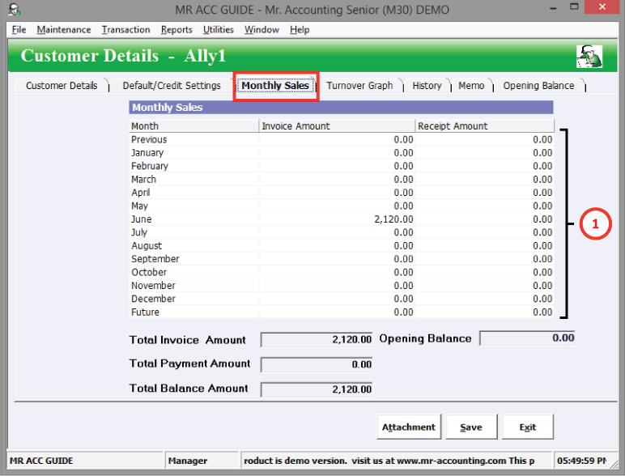Viewport: 625px width, 476px height.
Task: Open the Maintenance menu
Action: (64, 30)
